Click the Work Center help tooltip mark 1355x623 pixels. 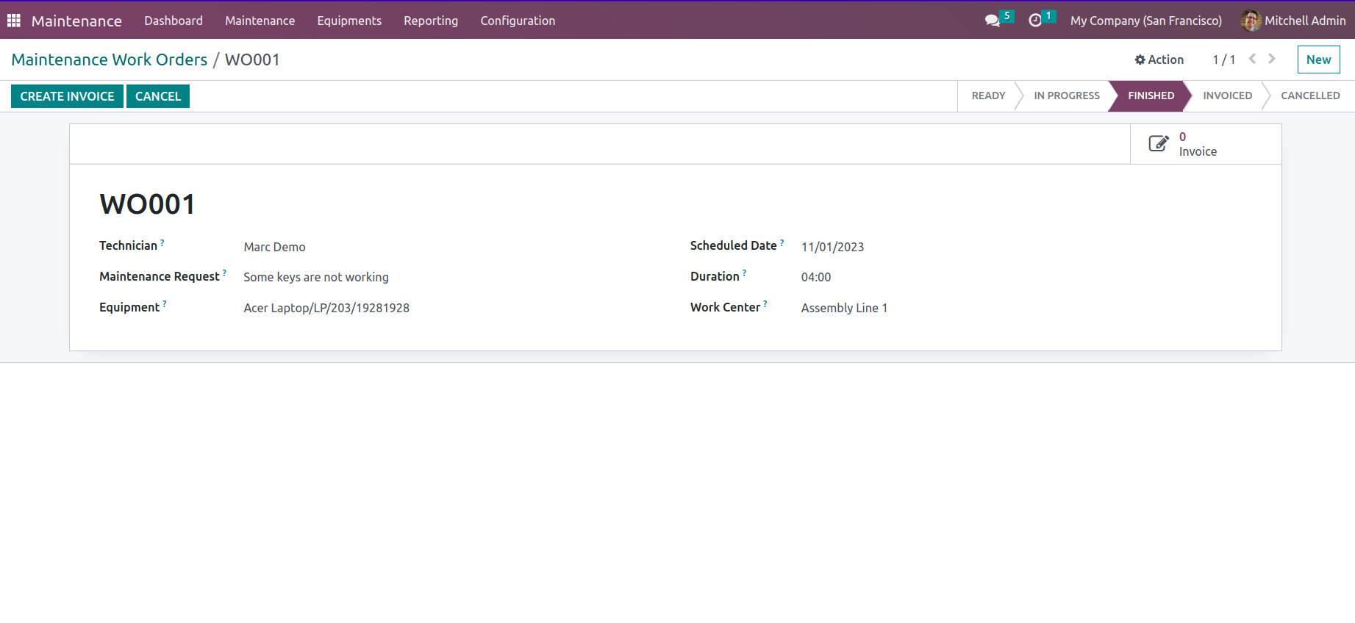tap(765, 304)
